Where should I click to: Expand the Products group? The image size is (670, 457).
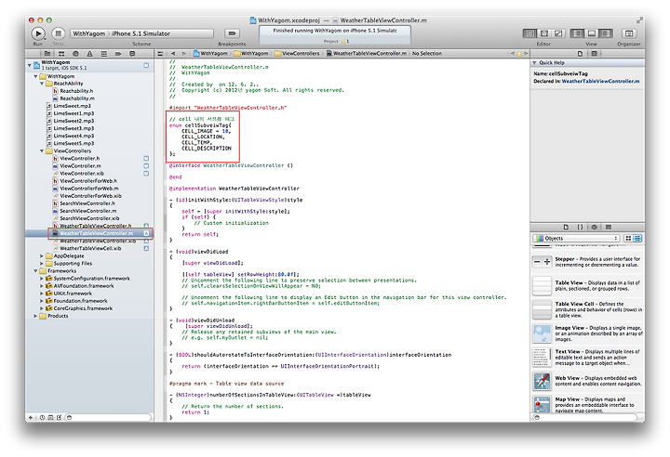point(35,316)
